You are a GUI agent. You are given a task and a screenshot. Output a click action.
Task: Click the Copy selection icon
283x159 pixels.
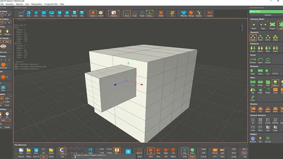click(x=268, y=129)
